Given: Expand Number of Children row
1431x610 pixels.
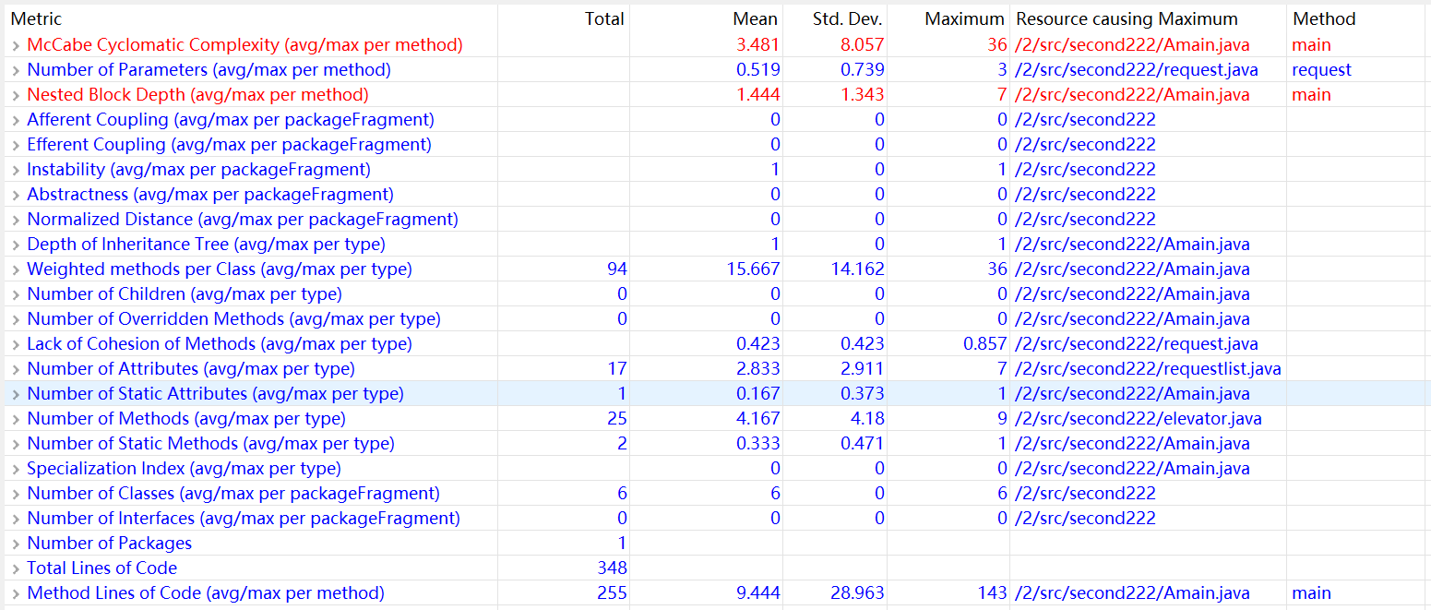Looking at the screenshot, I should coord(16,294).
